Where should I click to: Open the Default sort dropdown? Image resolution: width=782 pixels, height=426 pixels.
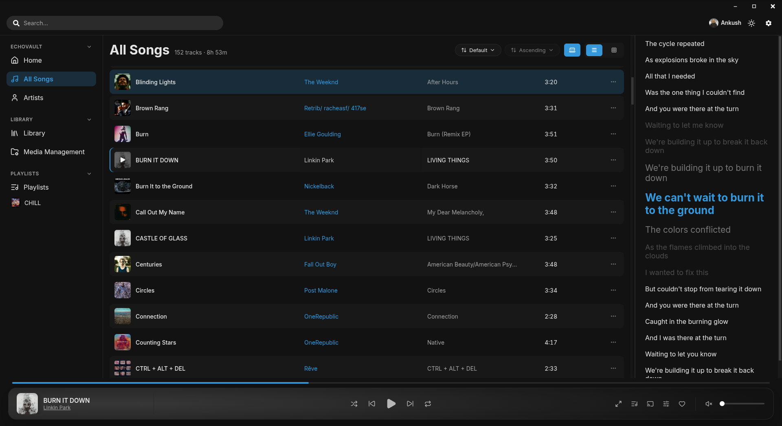click(x=478, y=50)
